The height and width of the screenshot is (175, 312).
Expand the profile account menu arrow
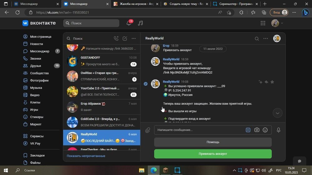pos(282,23)
